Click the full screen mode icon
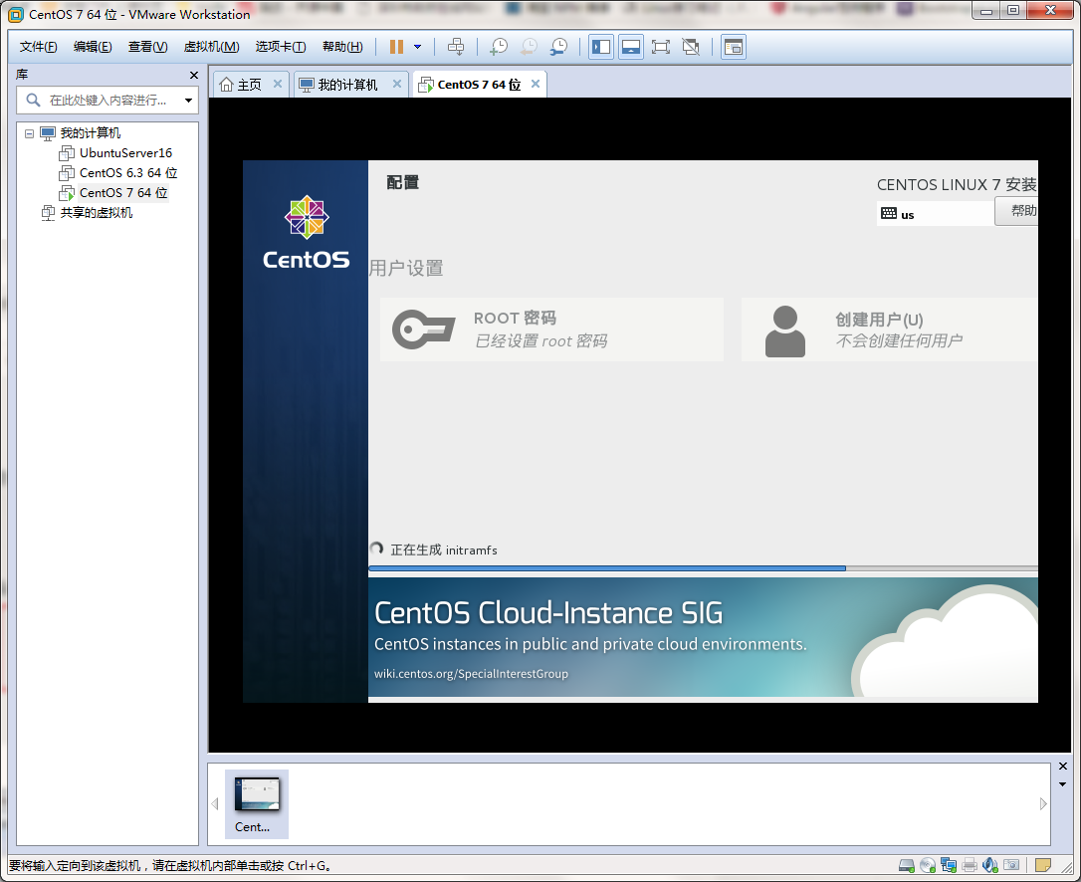 [661, 47]
